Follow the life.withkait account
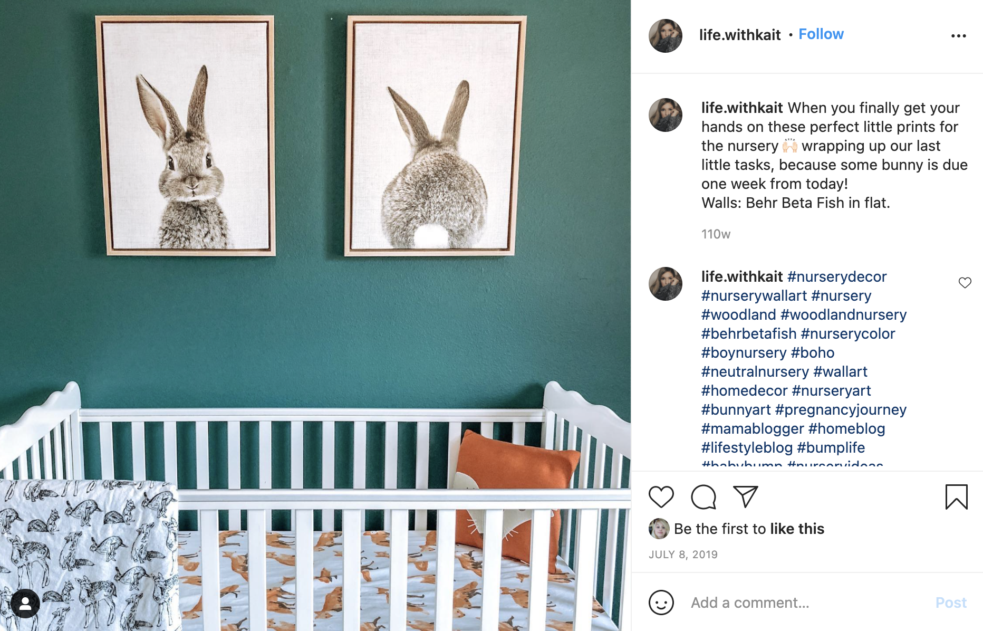 click(x=821, y=34)
